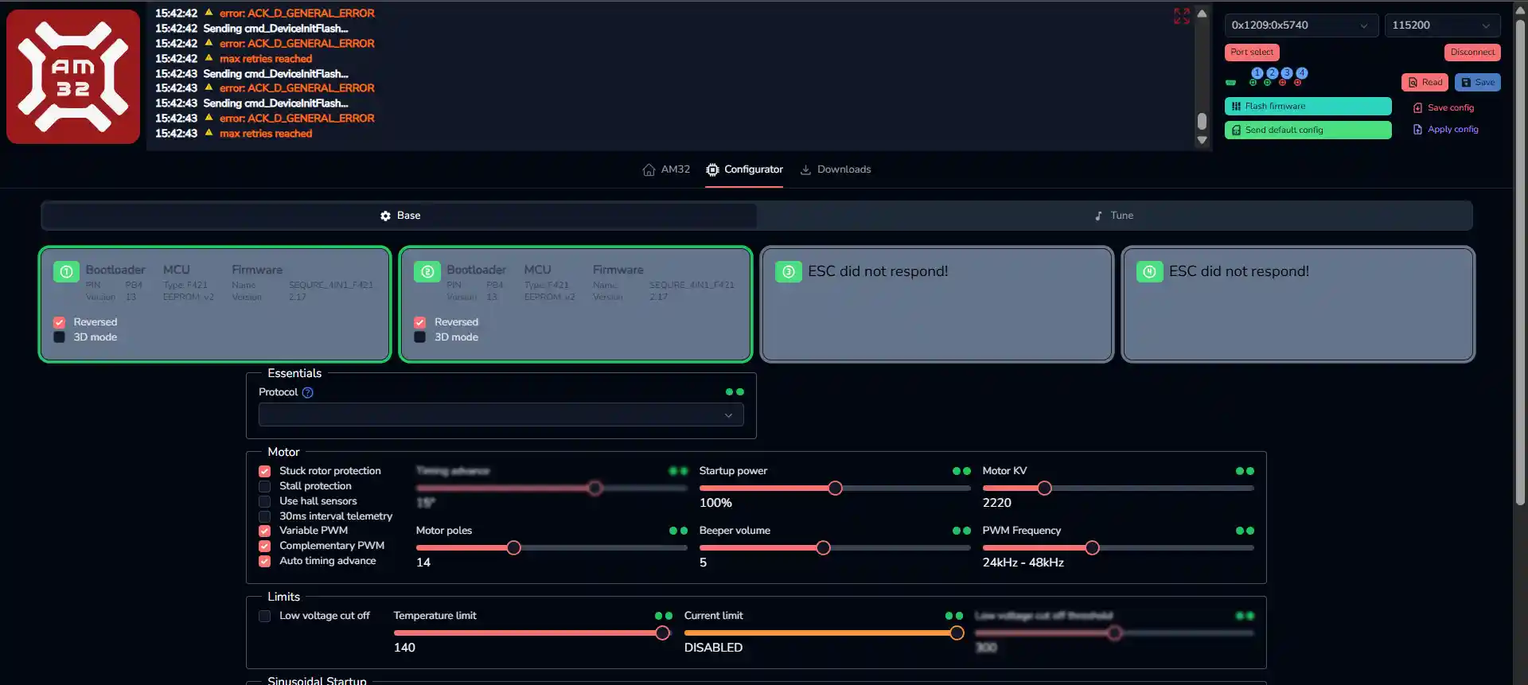This screenshot has width=1528, height=685.
Task: Click the fullscreen log expand icon
Action: tap(1182, 16)
